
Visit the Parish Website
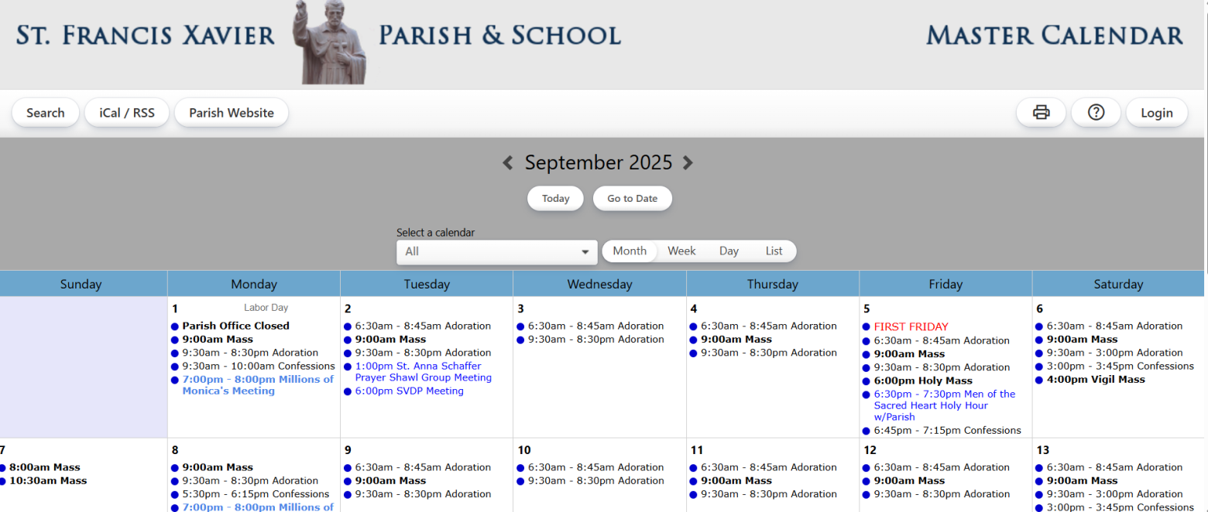232,113
